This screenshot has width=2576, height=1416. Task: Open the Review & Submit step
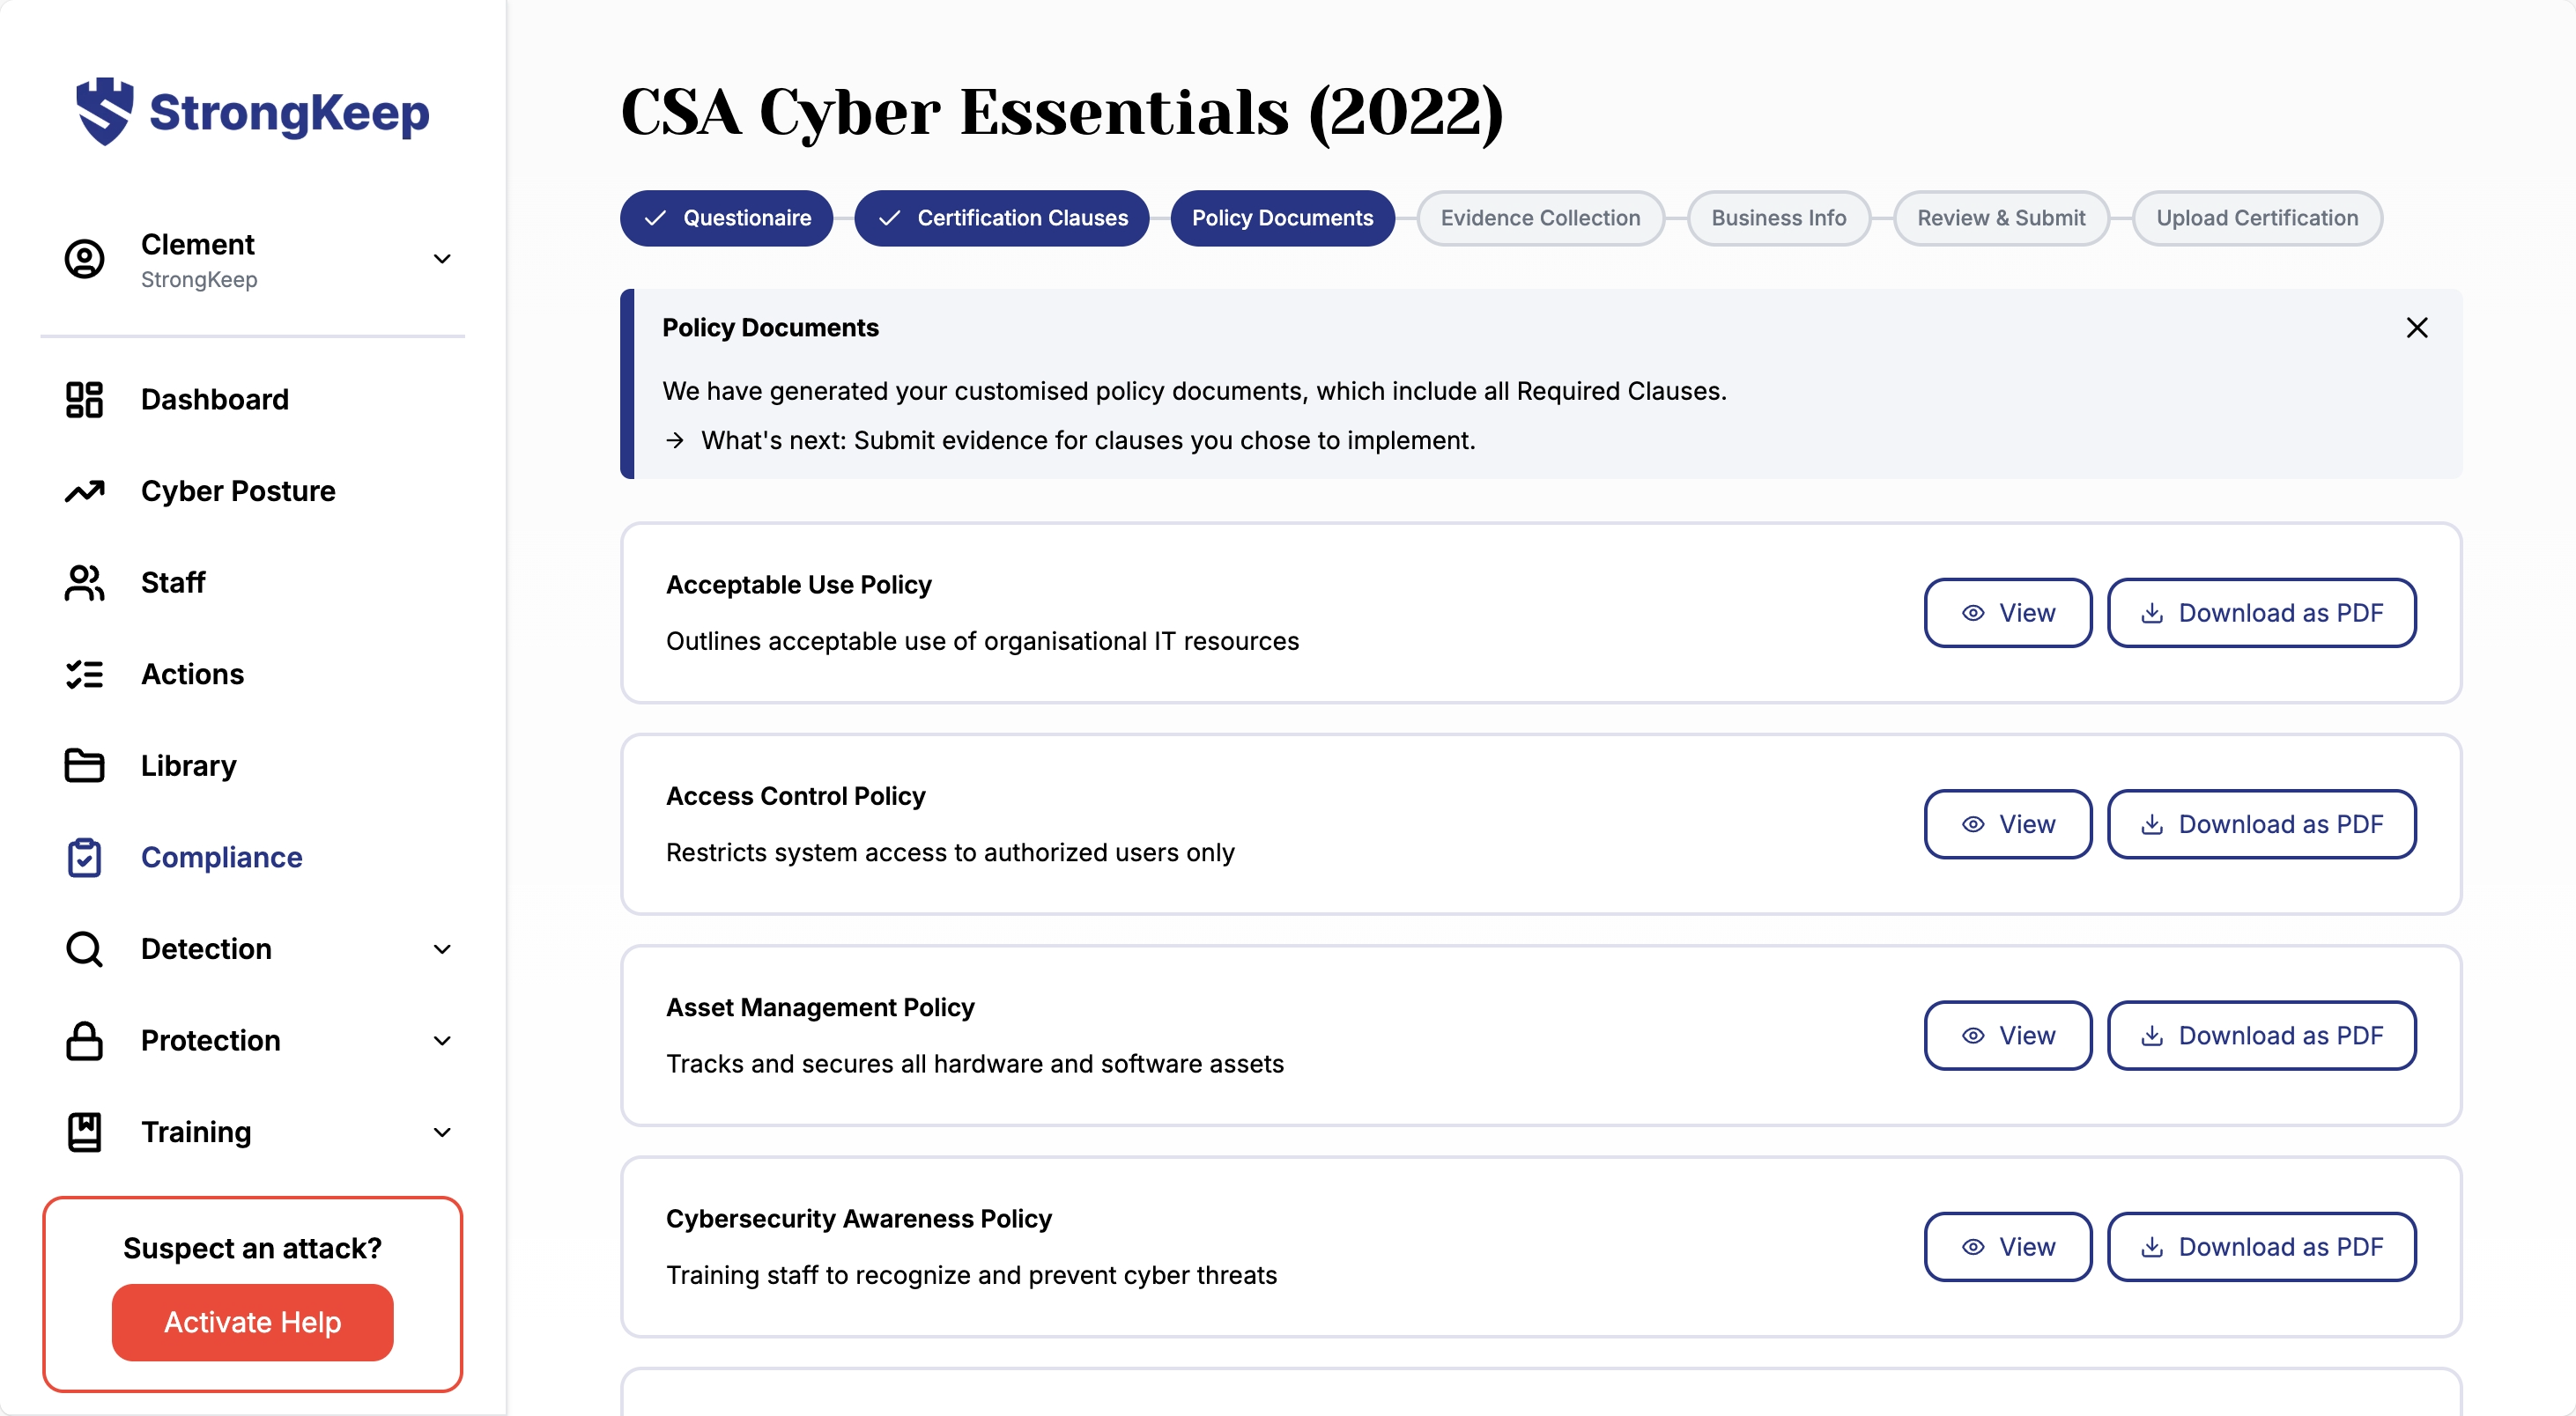[2000, 218]
